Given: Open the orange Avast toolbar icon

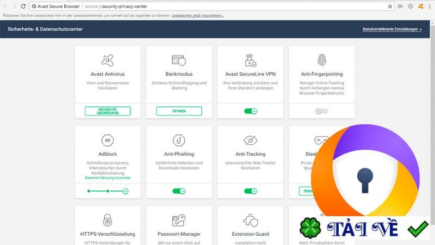Looking at the screenshot, I should click(420, 6).
